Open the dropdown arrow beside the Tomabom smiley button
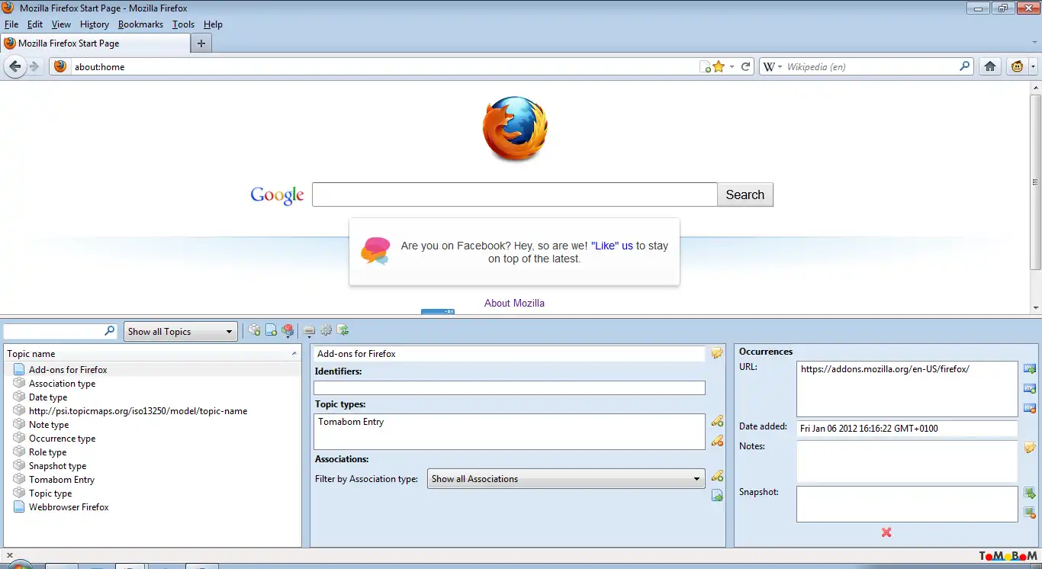This screenshot has width=1042, height=569. 1033,66
